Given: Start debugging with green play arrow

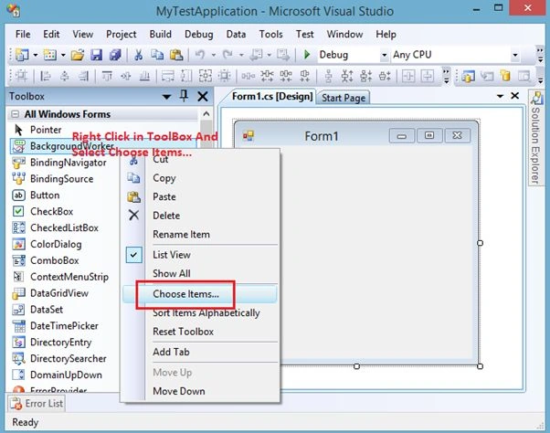Looking at the screenshot, I should 307,55.
